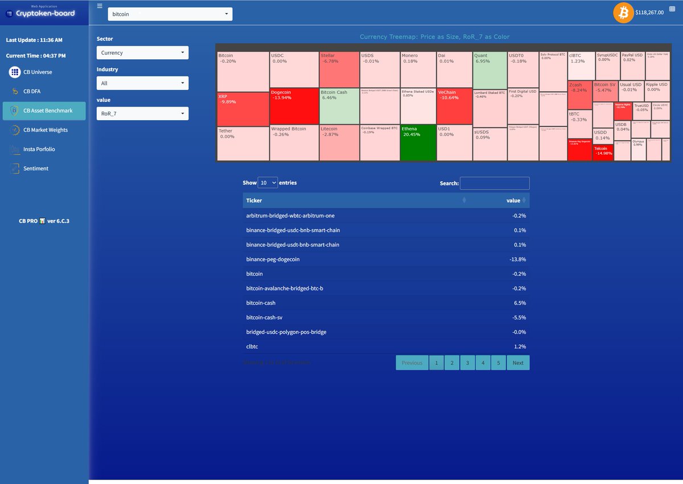Click the green Ethena treemap tile
Image resolution: width=683 pixels, height=484 pixels.
pos(418,142)
